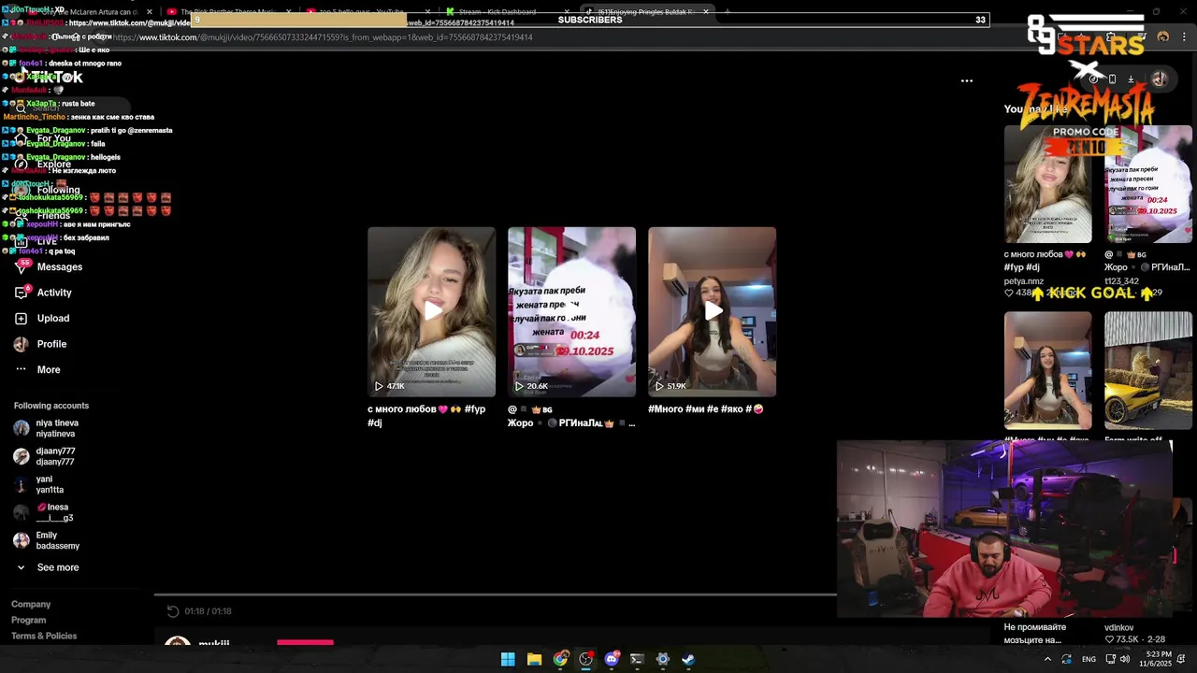Open the Program footer link
1197x673 pixels.
28,621
